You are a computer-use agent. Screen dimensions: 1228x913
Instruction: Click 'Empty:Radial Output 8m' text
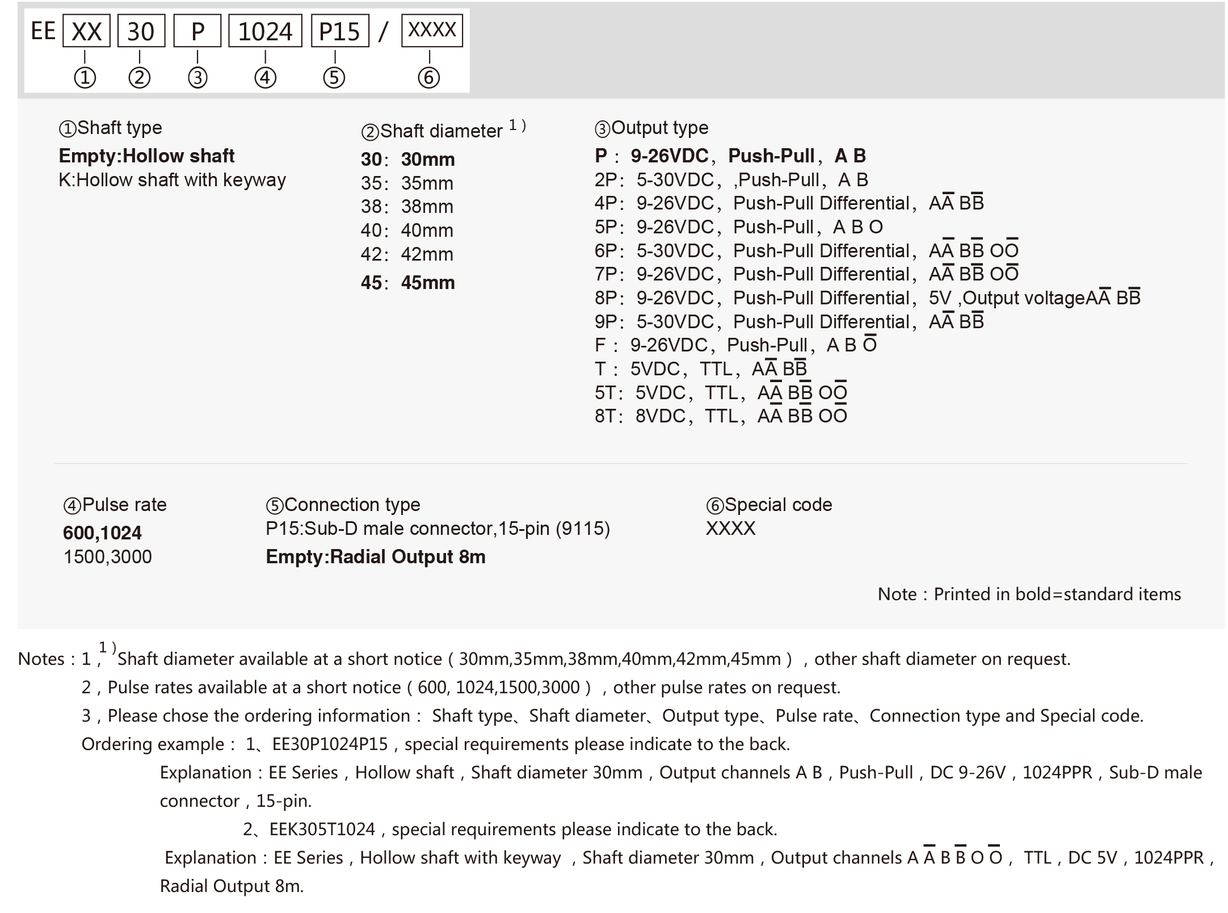tap(376, 556)
